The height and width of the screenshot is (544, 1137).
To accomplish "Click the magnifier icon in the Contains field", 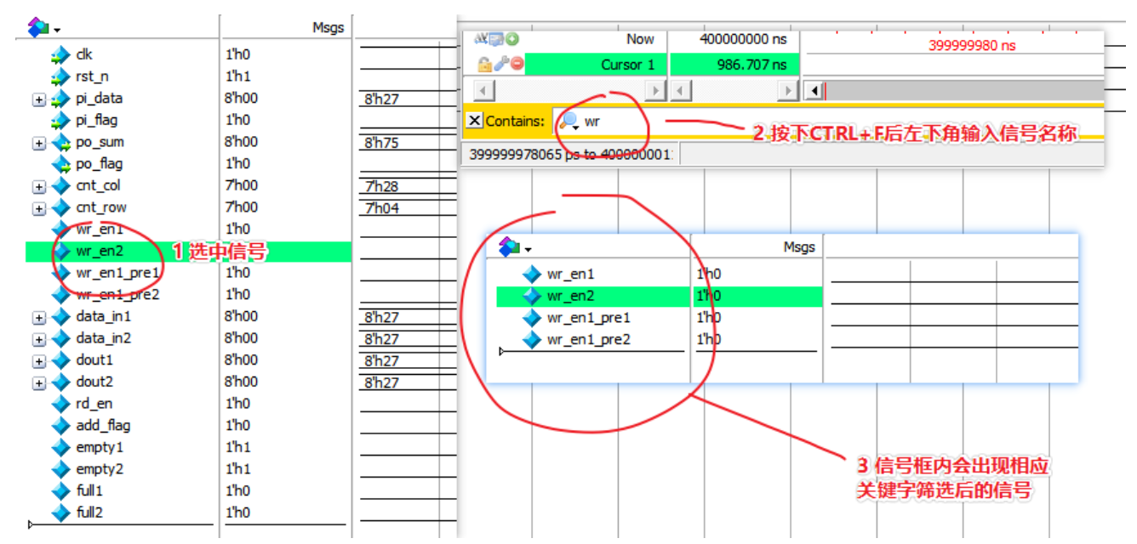I will coord(568,119).
